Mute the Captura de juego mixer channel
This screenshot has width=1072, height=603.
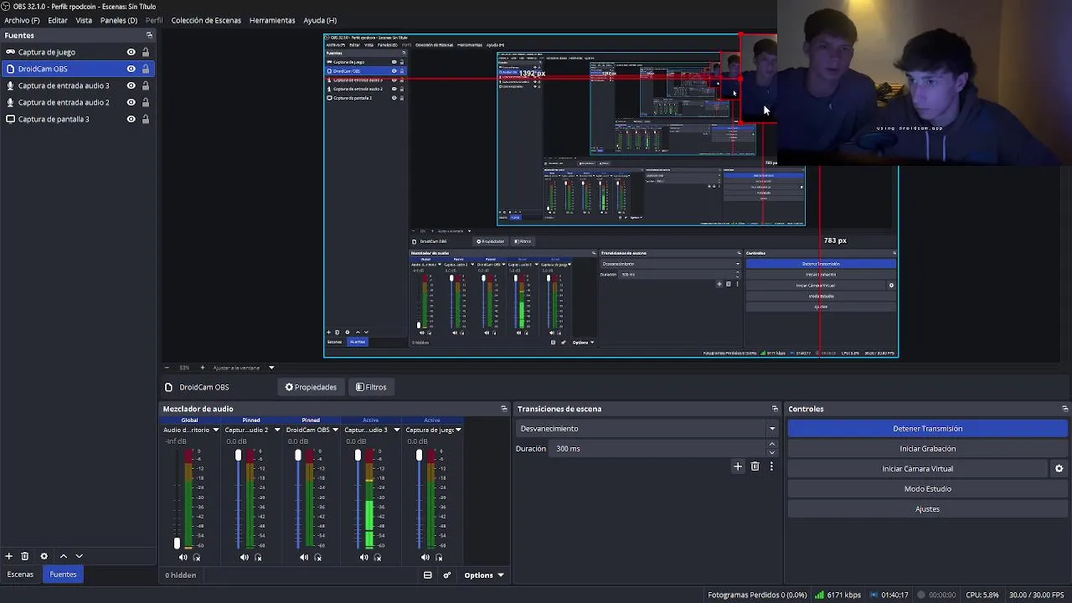(x=425, y=558)
